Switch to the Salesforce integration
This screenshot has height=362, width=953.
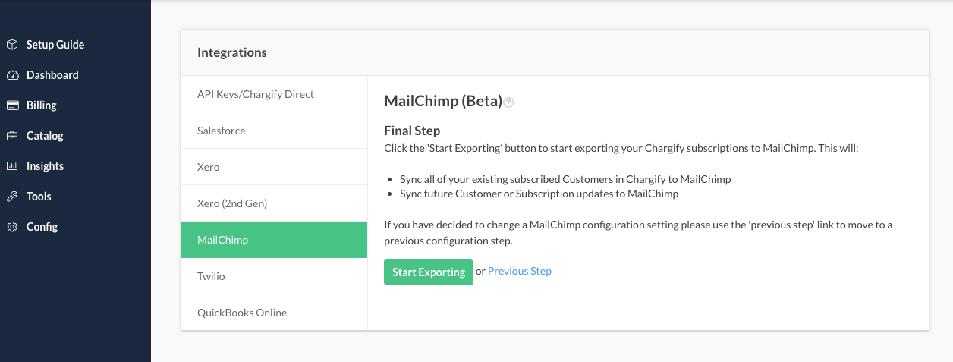[x=222, y=131]
